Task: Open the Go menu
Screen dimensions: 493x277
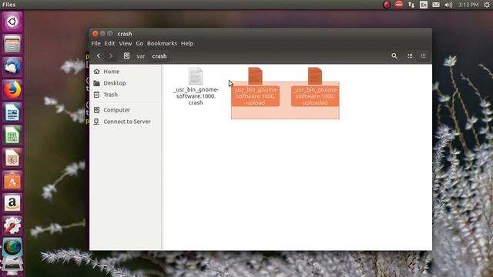Action: (139, 43)
